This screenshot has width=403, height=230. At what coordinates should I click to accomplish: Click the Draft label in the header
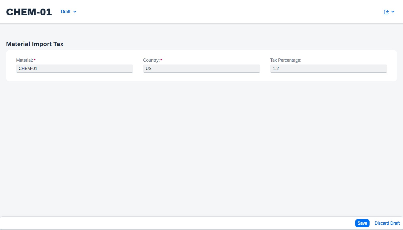pos(65,12)
